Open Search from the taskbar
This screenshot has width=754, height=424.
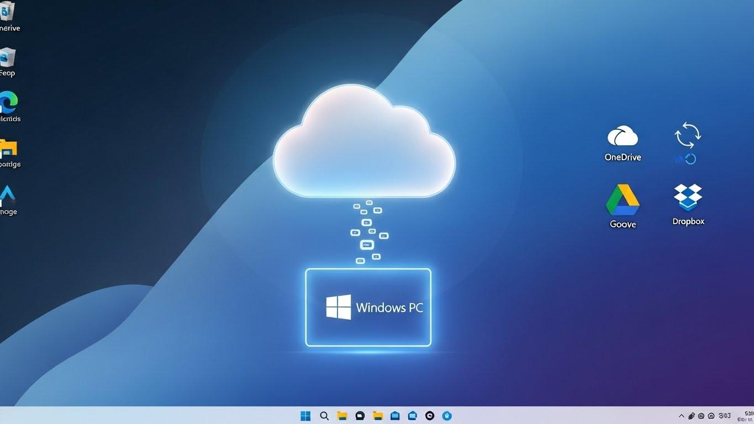pos(324,416)
